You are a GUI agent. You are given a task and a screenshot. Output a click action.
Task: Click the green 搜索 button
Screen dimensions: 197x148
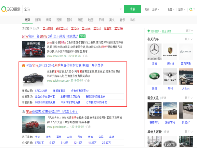tap(133, 9)
